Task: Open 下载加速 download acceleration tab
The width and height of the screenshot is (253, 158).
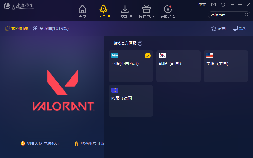Action: (x=125, y=12)
